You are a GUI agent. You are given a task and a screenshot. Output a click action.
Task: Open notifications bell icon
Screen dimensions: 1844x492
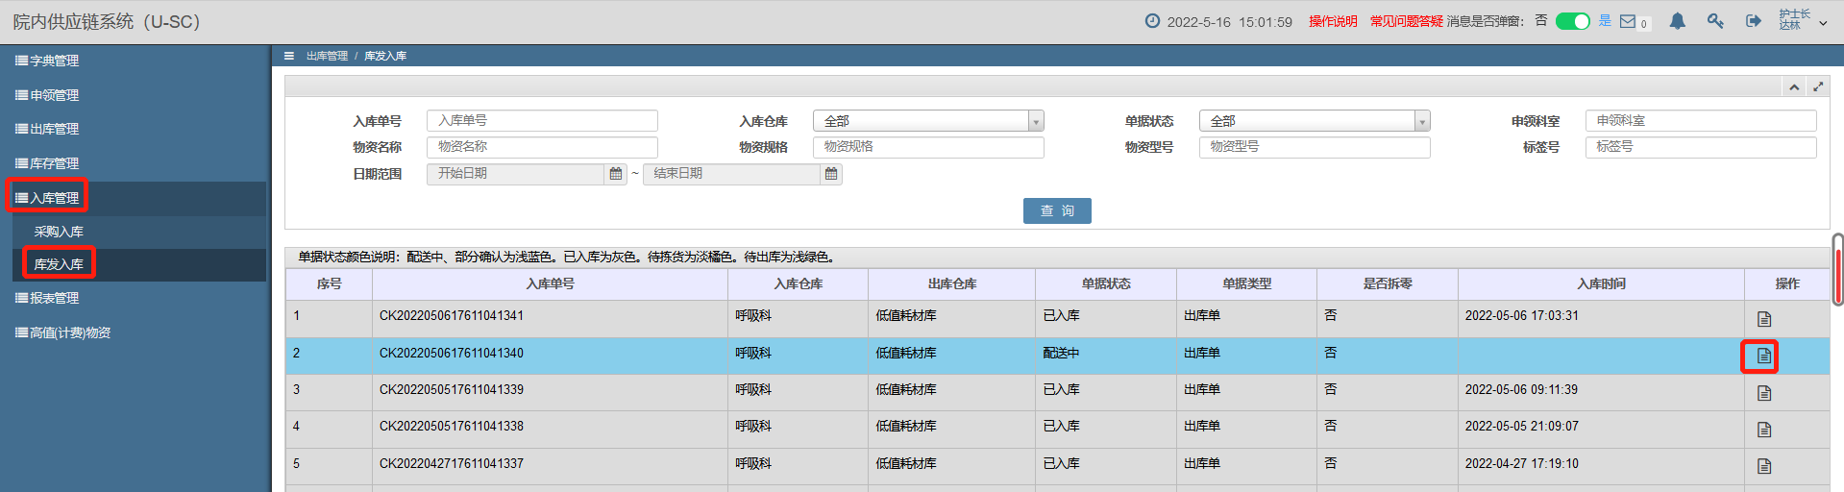1677,21
